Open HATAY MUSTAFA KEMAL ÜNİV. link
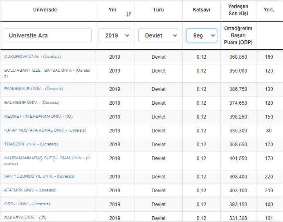Screen dimensions: 283x222 [x=45, y=130]
